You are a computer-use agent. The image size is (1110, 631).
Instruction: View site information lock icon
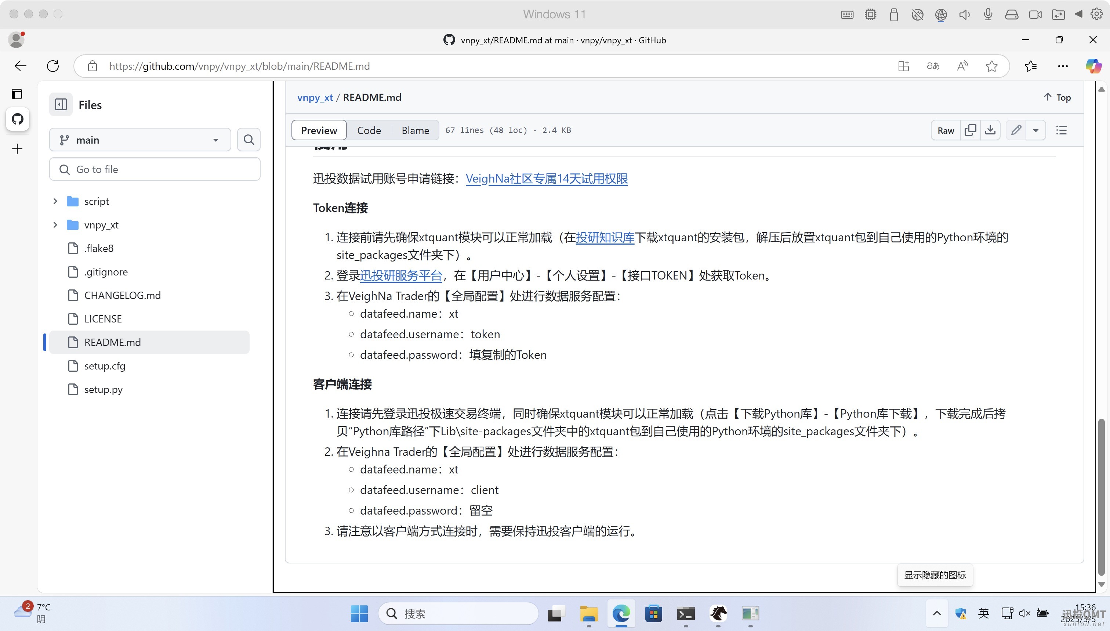click(92, 66)
